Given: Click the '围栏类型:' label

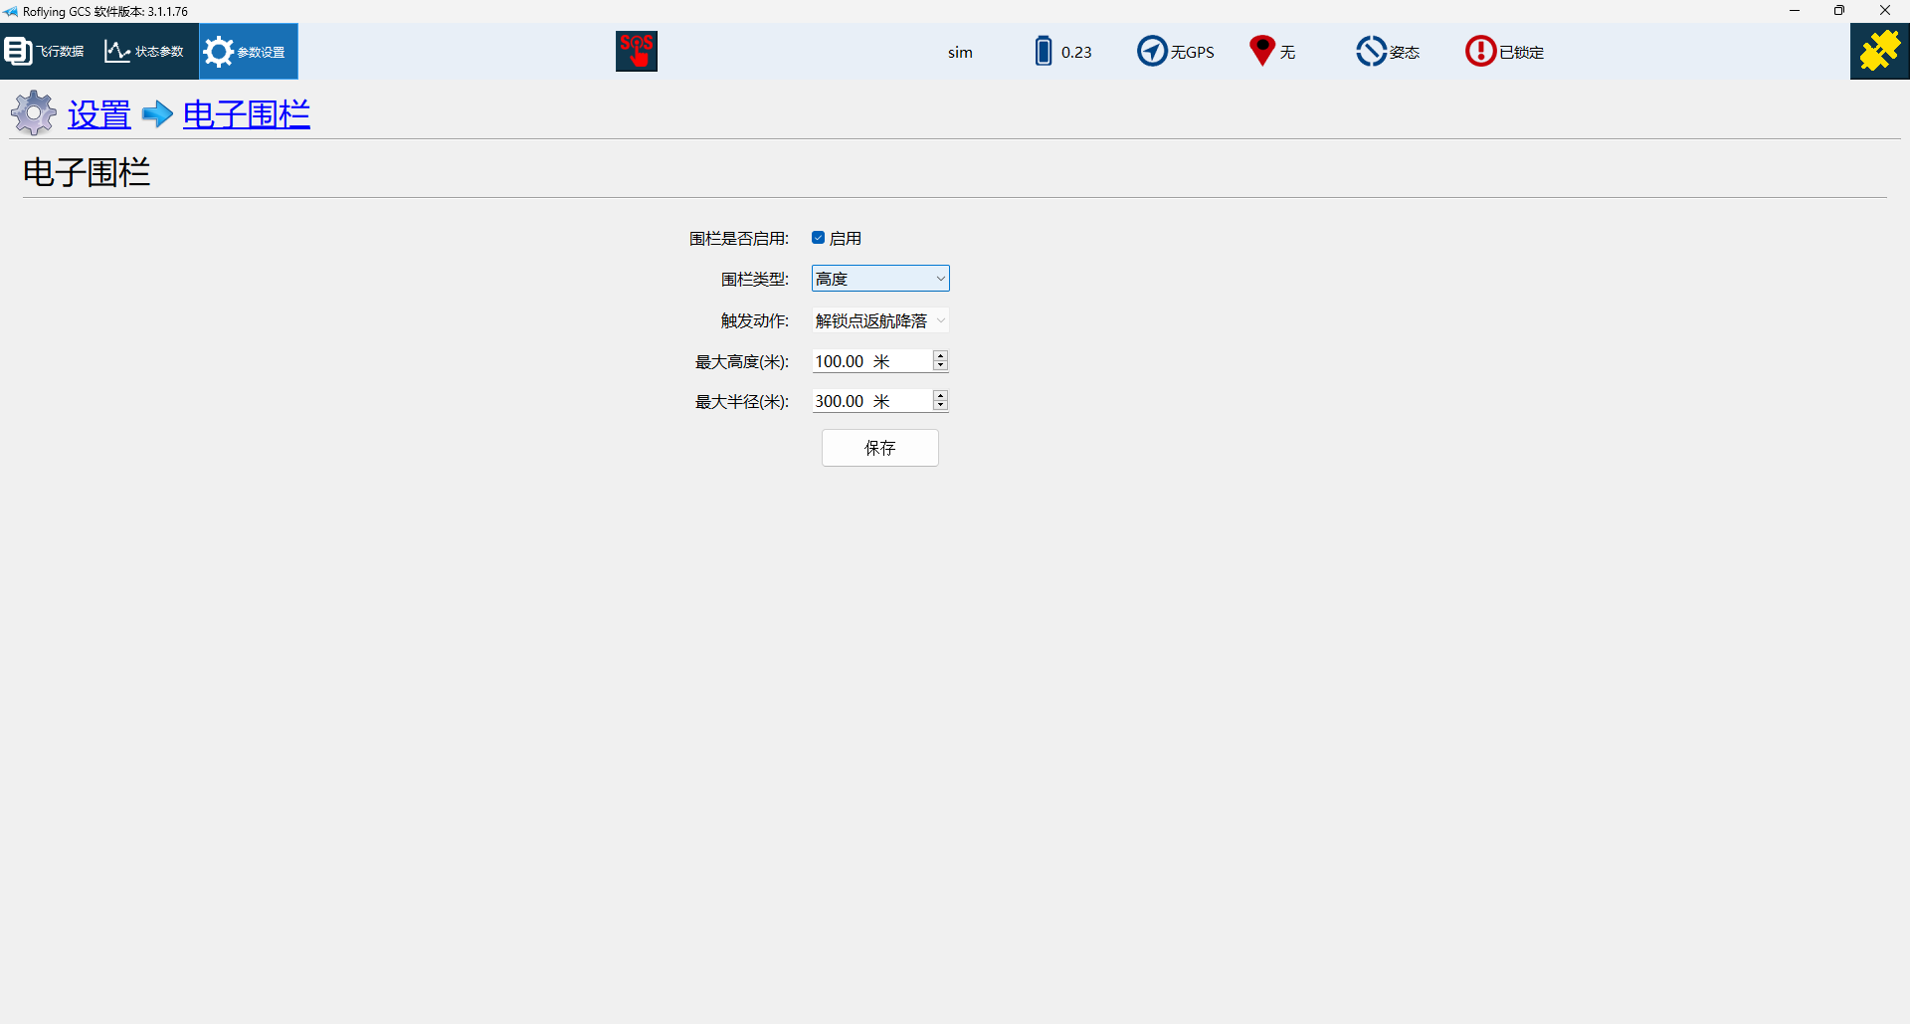Looking at the screenshot, I should [755, 280].
